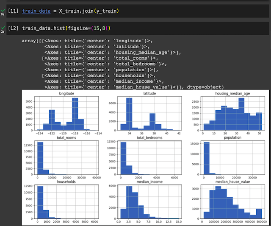Viewport: 271px width, 226px height.
Task: Click the total_rooms histogram title
Action: tap(66, 138)
